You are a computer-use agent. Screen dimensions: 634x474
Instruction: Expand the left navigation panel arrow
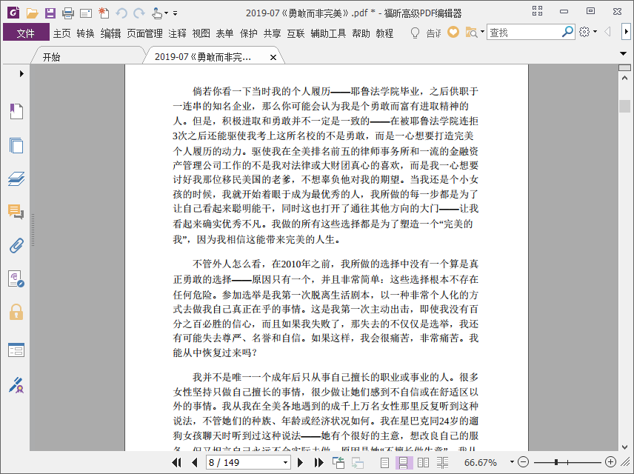pyautogui.click(x=21, y=73)
